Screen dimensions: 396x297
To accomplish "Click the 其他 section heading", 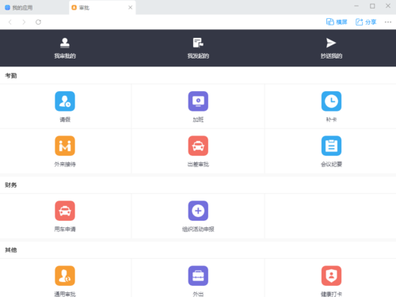I will 11,250.
